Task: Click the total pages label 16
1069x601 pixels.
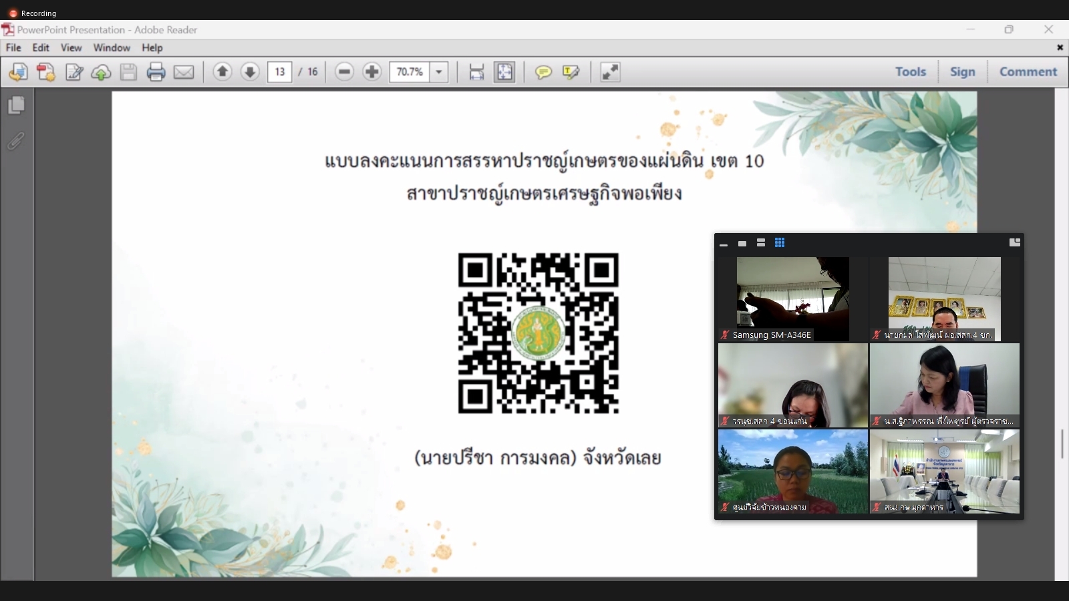Action: pos(312,71)
